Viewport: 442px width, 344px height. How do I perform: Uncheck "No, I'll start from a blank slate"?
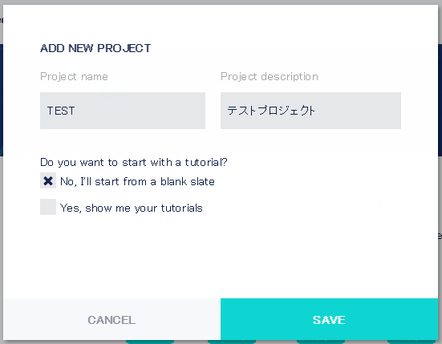click(48, 180)
